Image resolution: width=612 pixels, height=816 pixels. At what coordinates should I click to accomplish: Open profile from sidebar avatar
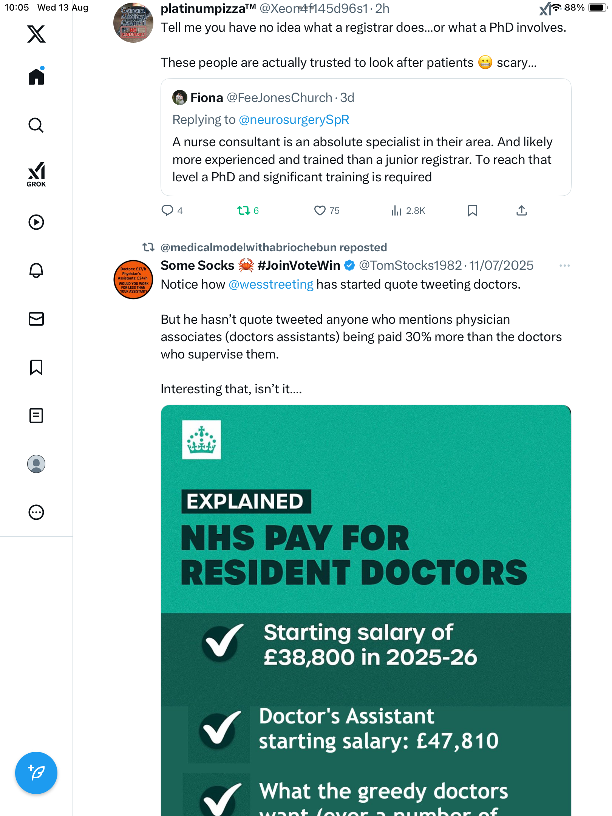tap(36, 464)
